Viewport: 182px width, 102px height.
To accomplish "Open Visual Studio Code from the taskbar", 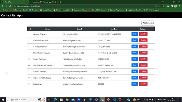I will pyautogui.click(x=114, y=99).
